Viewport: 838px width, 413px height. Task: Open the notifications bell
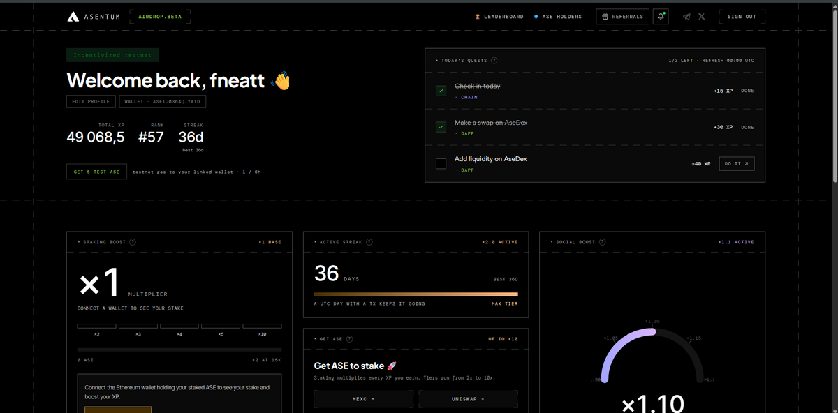click(x=661, y=17)
